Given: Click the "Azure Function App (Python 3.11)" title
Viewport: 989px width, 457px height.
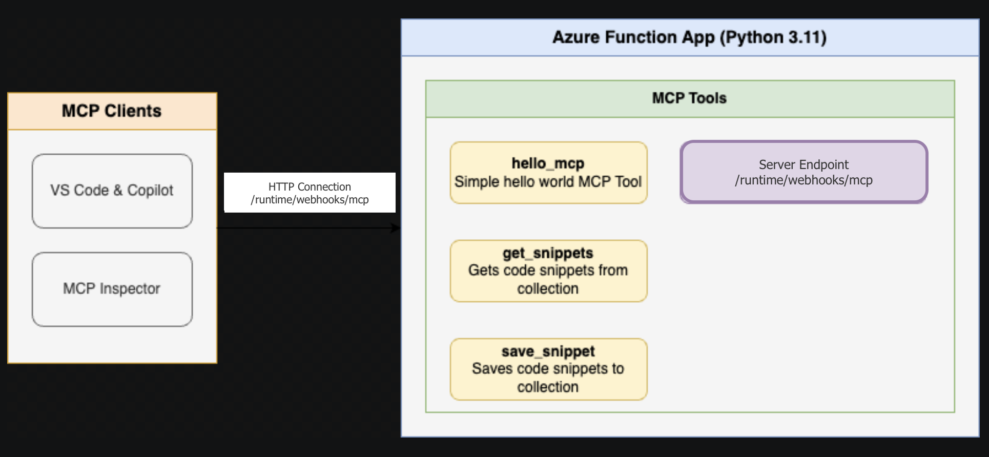Looking at the screenshot, I should (690, 37).
